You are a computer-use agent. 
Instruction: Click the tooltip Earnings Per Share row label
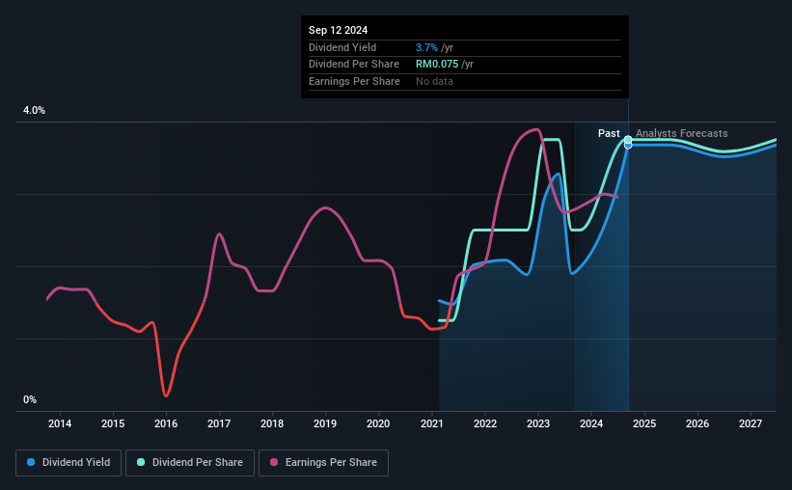tap(354, 81)
